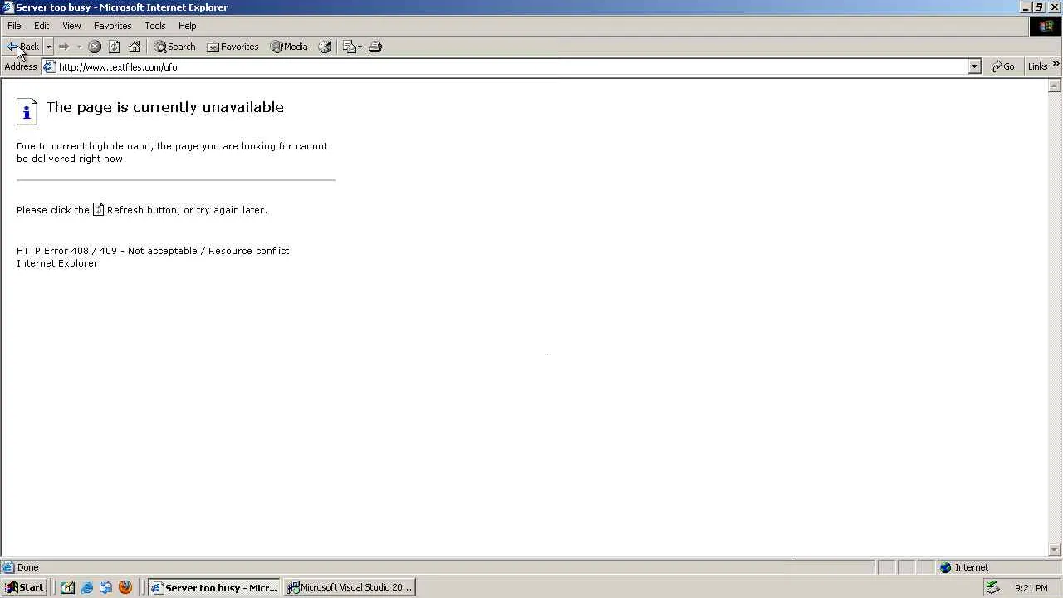Open the Forward history dropdown arrow

pyautogui.click(x=79, y=47)
